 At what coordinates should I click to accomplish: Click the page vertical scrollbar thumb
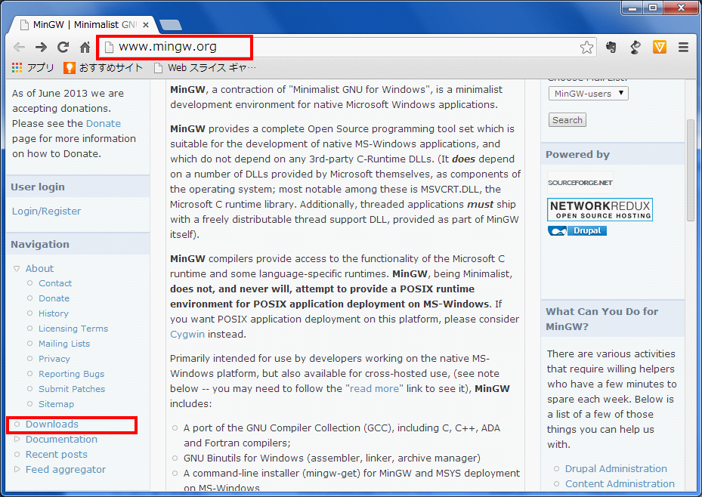691,171
